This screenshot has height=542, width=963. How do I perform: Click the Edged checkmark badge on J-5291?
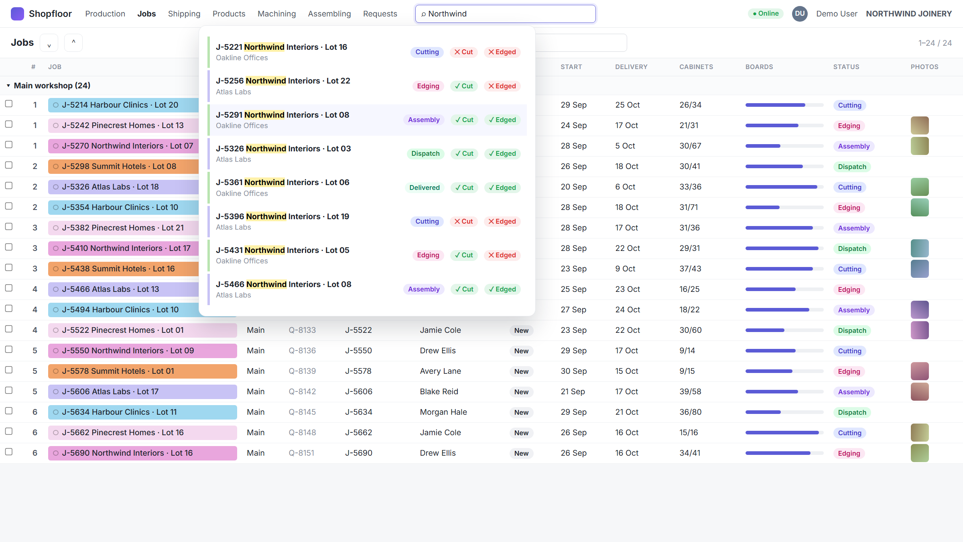[x=502, y=120]
